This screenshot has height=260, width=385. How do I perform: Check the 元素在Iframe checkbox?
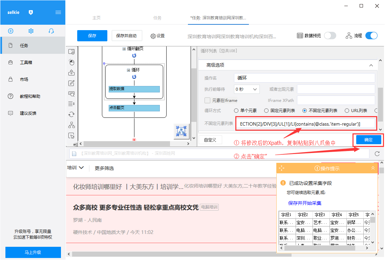coord(208,101)
